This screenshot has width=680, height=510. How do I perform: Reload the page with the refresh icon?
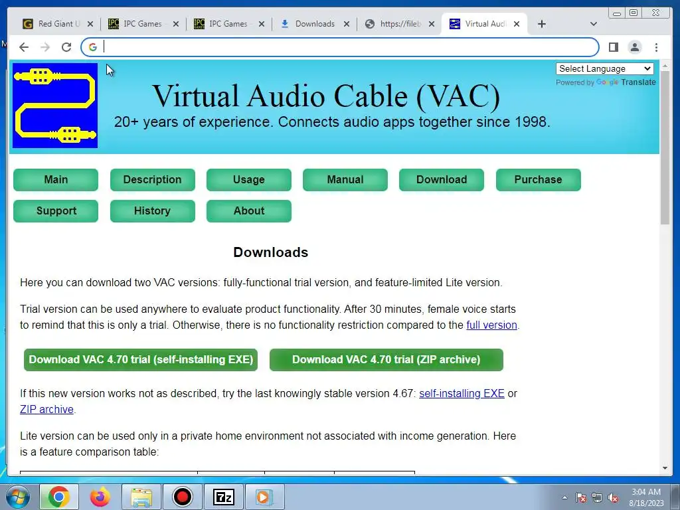(x=66, y=47)
